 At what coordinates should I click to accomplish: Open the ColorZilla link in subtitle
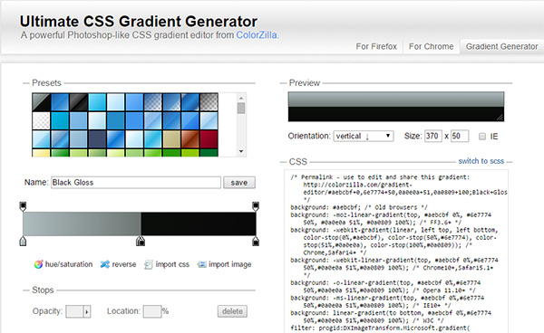pyautogui.click(x=257, y=35)
